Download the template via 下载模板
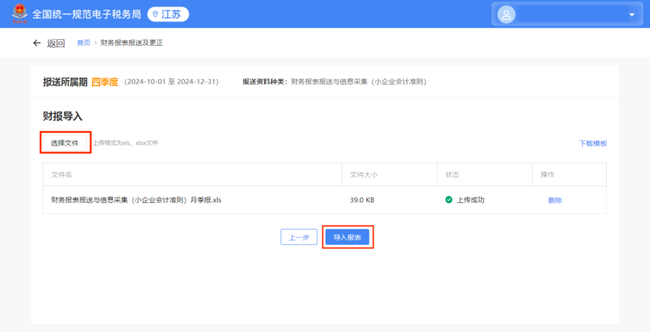Image resolution: width=650 pixels, height=332 pixels. 593,143
